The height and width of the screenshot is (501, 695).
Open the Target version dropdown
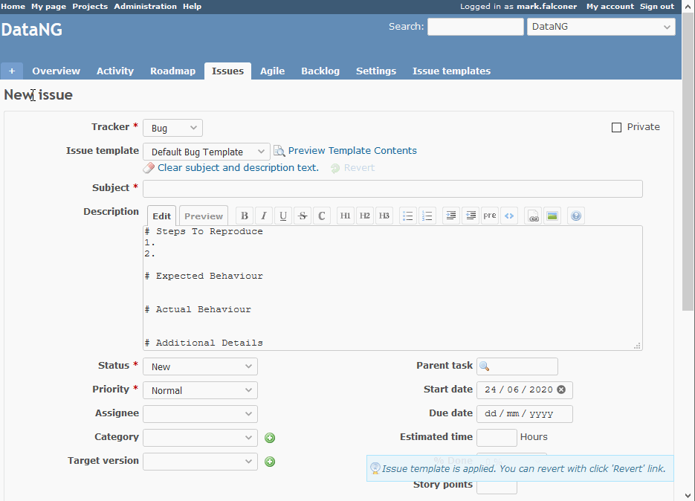coord(201,462)
